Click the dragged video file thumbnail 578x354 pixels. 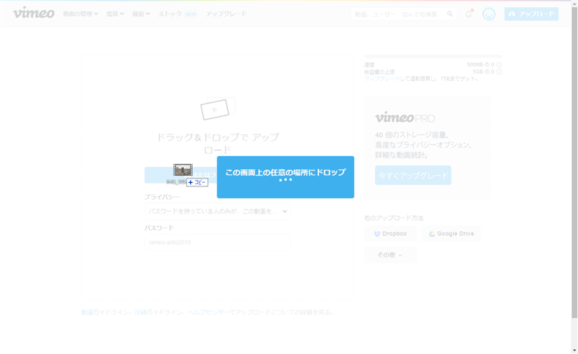pyautogui.click(x=183, y=170)
